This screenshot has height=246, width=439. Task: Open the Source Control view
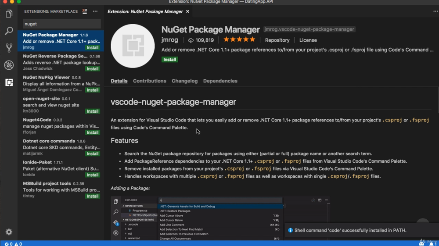tap(9, 48)
